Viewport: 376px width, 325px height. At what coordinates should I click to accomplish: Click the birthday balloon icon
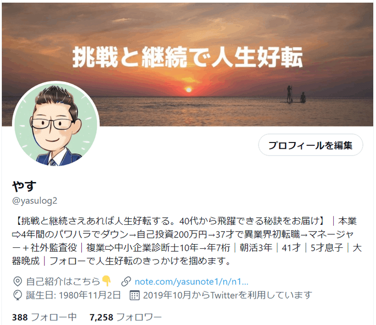[17, 295]
